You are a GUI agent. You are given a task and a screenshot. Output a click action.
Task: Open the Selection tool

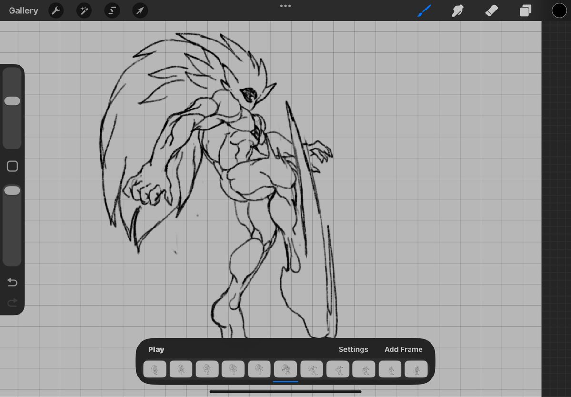pyautogui.click(x=112, y=10)
